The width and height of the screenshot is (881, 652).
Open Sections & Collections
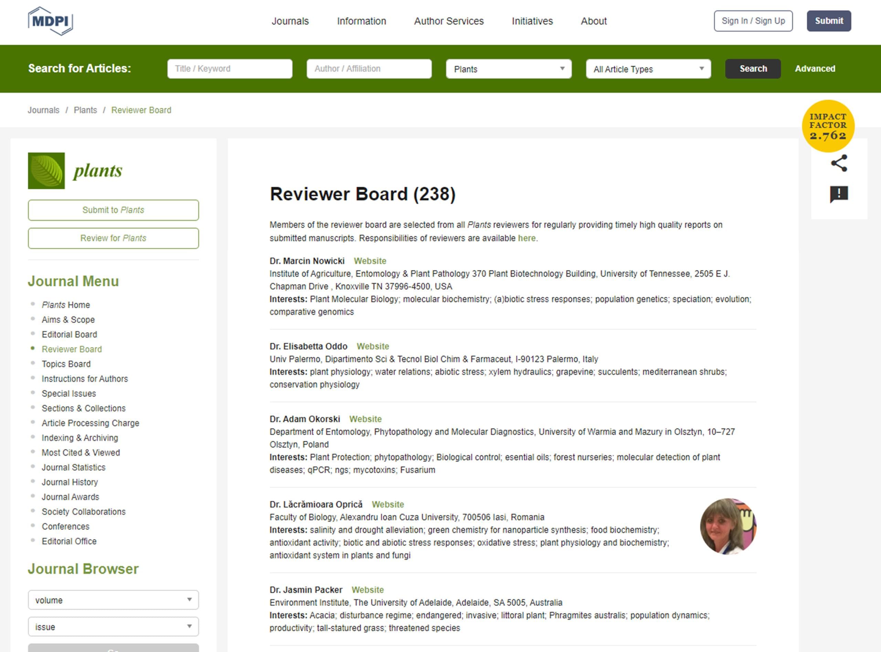tap(84, 408)
